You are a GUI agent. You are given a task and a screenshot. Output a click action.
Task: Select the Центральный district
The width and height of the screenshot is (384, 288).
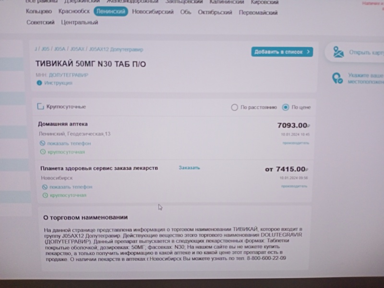(x=79, y=23)
